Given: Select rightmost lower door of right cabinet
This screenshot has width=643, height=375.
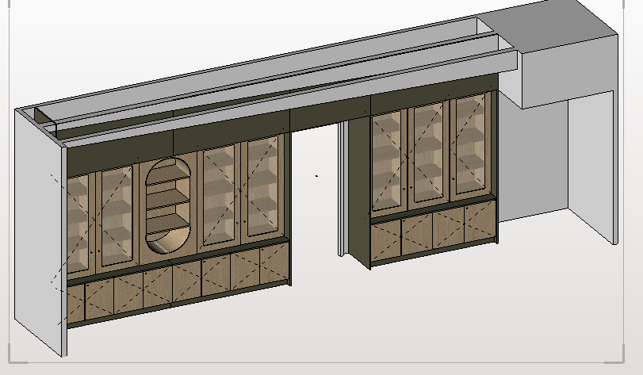Looking at the screenshot, I should tap(480, 222).
